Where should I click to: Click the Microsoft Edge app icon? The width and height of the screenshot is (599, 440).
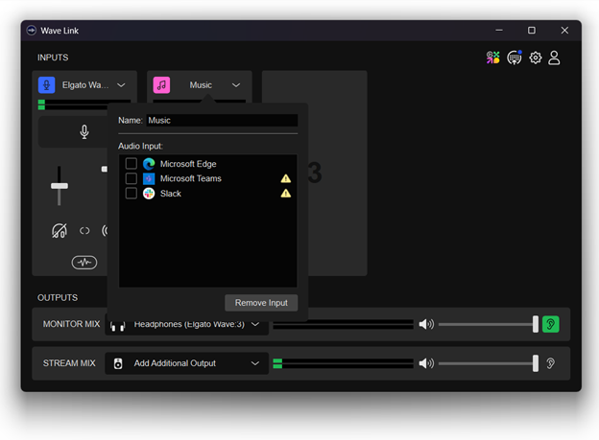pos(149,164)
